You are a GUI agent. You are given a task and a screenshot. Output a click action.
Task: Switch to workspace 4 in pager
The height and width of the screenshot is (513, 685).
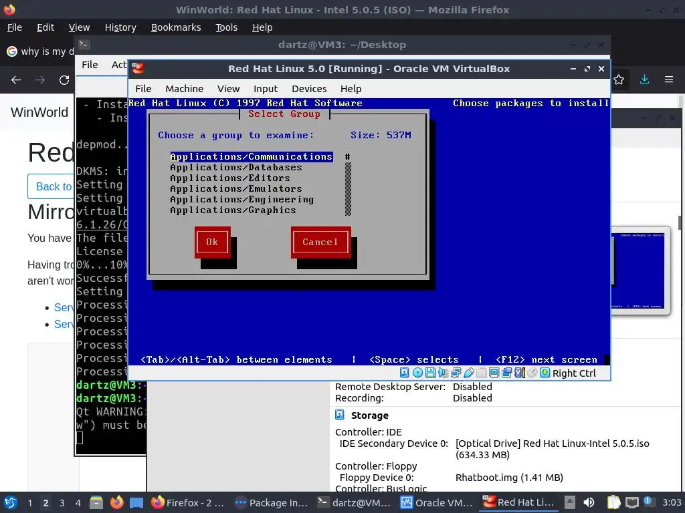(78, 502)
